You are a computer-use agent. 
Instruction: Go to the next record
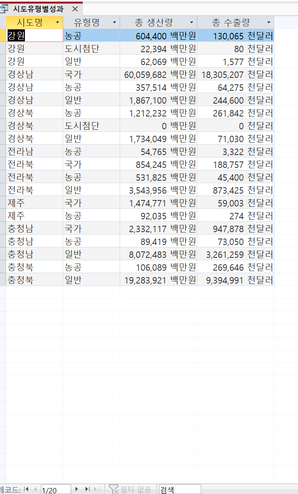[77, 489]
